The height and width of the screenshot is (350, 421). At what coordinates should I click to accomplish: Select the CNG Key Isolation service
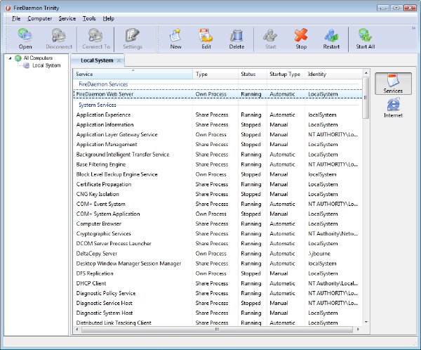coord(218,194)
